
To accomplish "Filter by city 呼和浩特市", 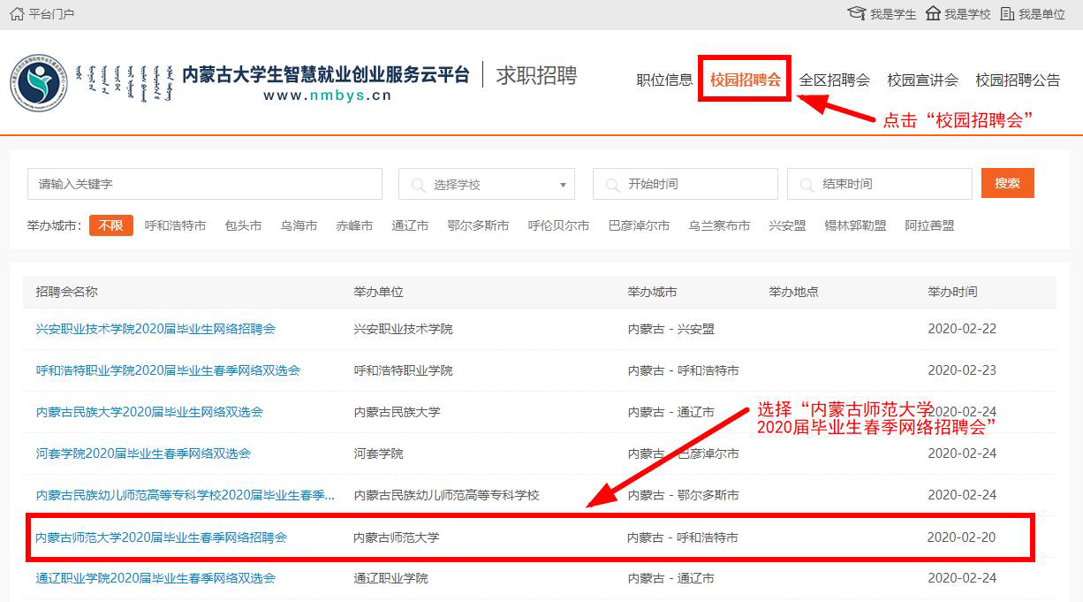I will pyautogui.click(x=175, y=225).
